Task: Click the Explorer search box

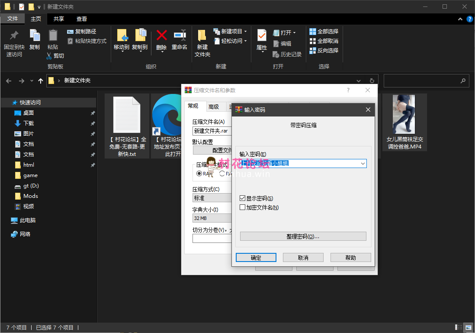Action: (421, 81)
